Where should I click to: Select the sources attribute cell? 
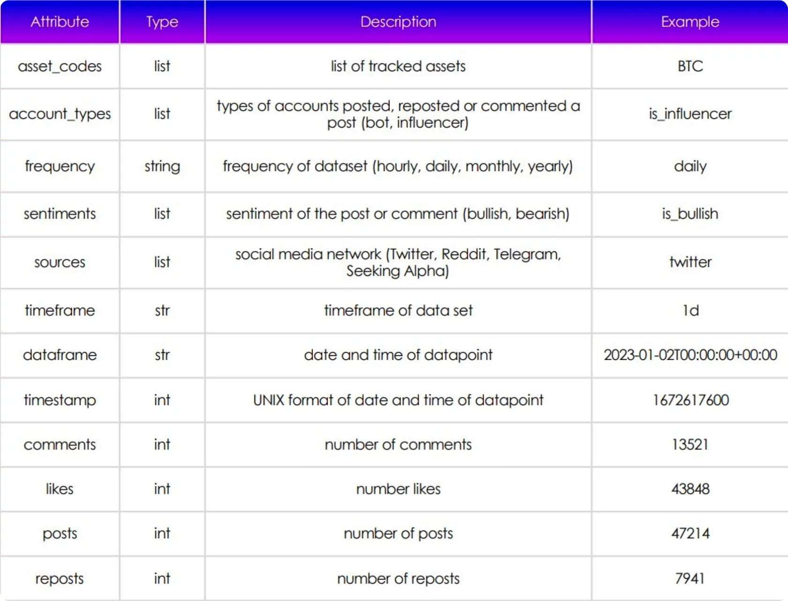coord(60,262)
